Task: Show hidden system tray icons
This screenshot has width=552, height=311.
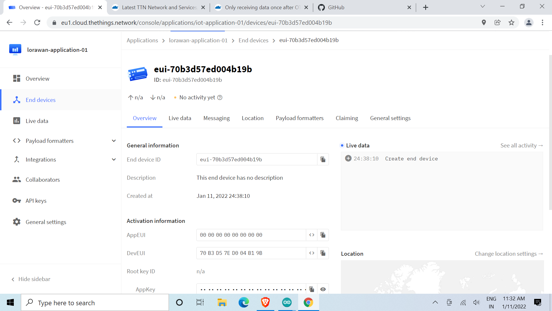Action: (x=435, y=302)
